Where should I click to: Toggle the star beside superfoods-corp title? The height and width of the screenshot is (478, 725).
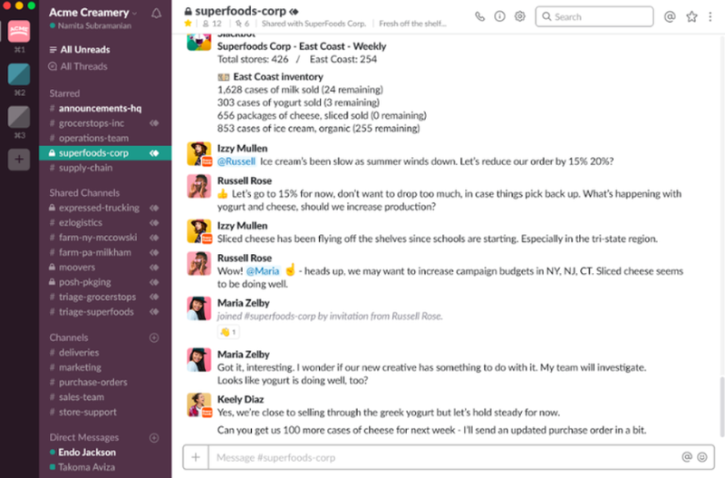pos(188,24)
